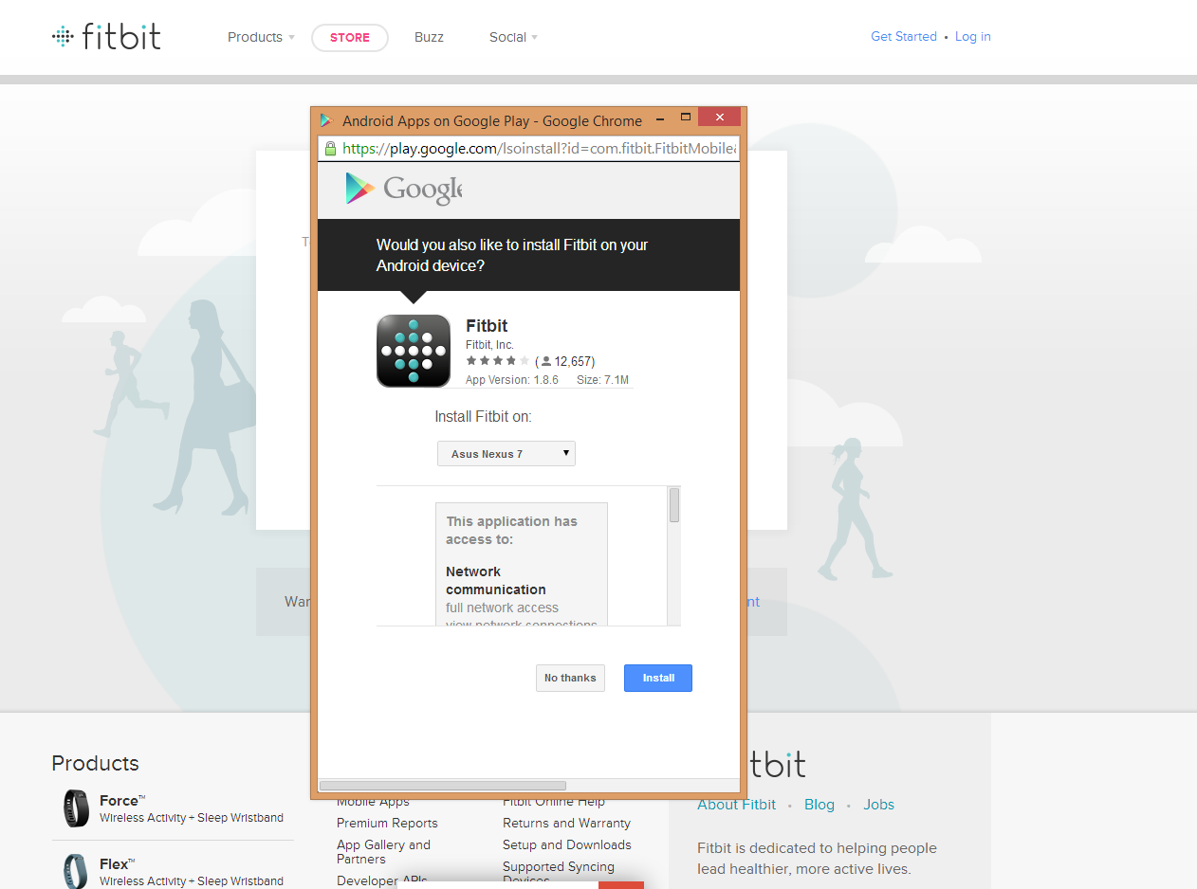Screen dimensions: 1197x889
Task: Click the popup horizontal scrollbar at bottom
Action: tap(443, 786)
